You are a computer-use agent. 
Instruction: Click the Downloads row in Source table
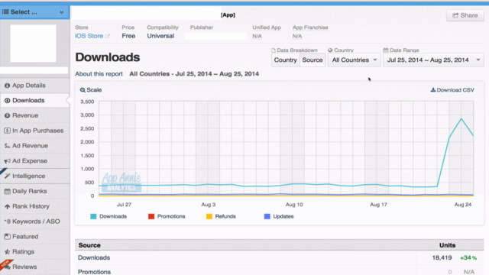pos(280,257)
